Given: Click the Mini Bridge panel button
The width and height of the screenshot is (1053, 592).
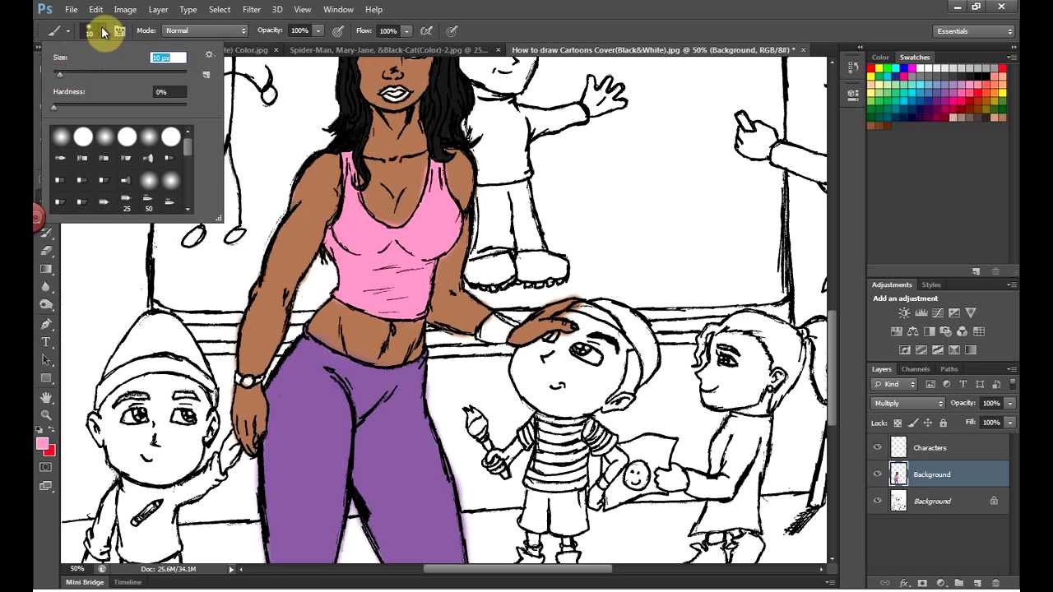Looking at the screenshot, I should 85,582.
